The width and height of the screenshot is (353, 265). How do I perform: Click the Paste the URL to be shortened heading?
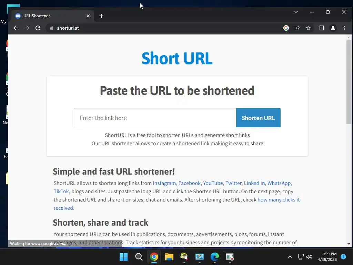coord(177,91)
